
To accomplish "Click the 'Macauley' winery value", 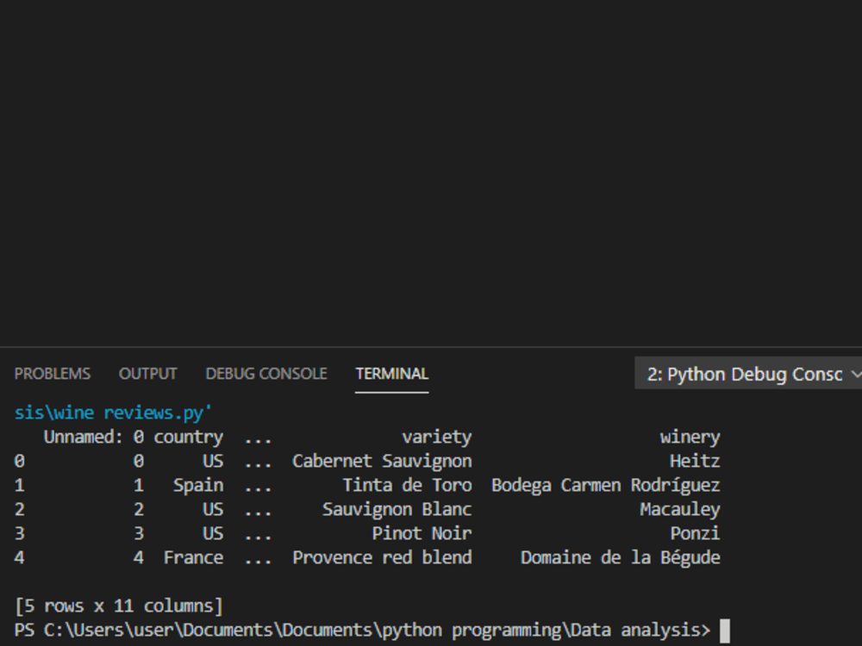I will click(x=680, y=510).
